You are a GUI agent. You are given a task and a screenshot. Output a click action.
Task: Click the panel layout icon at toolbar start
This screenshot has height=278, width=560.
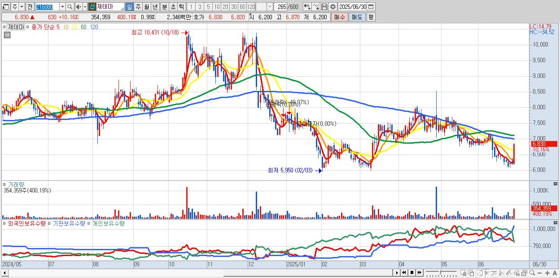(6, 7)
